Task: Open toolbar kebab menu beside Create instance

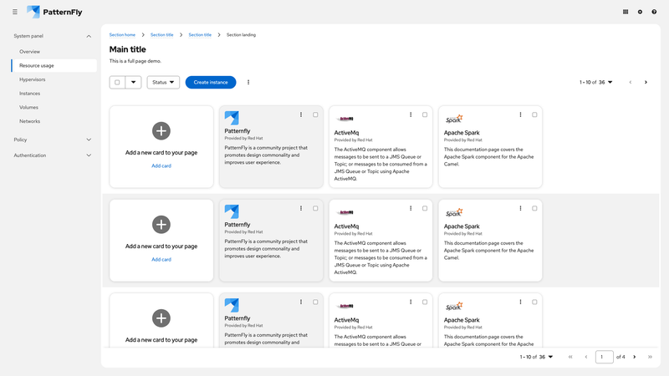Action: [248, 82]
